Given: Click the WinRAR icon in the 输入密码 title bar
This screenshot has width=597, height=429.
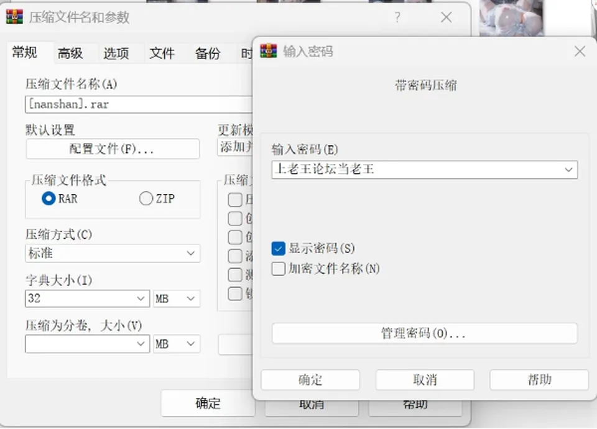Looking at the screenshot, I should click(269, 50).
